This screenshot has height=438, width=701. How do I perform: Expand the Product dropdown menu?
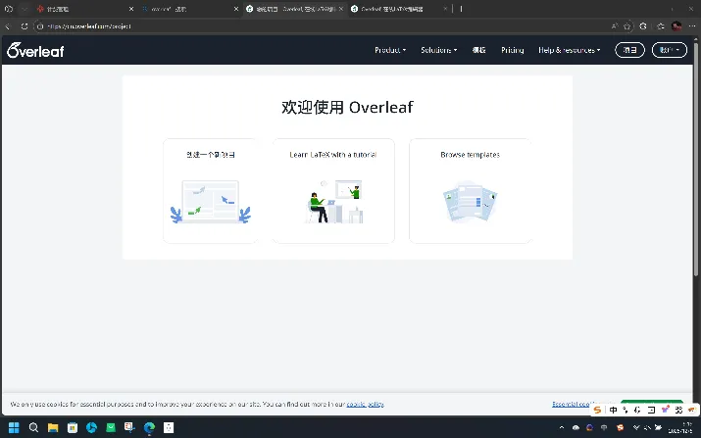390,50
